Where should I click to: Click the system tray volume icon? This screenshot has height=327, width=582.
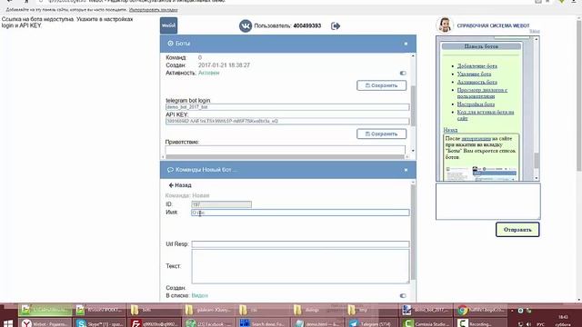pyautogui.click(x=528, y=324)
